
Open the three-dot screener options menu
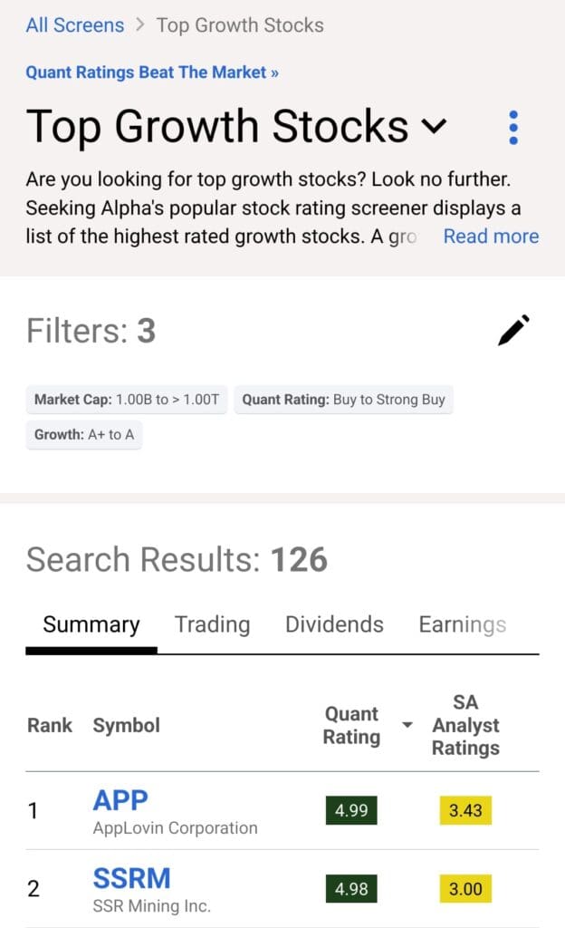point(513,127)
